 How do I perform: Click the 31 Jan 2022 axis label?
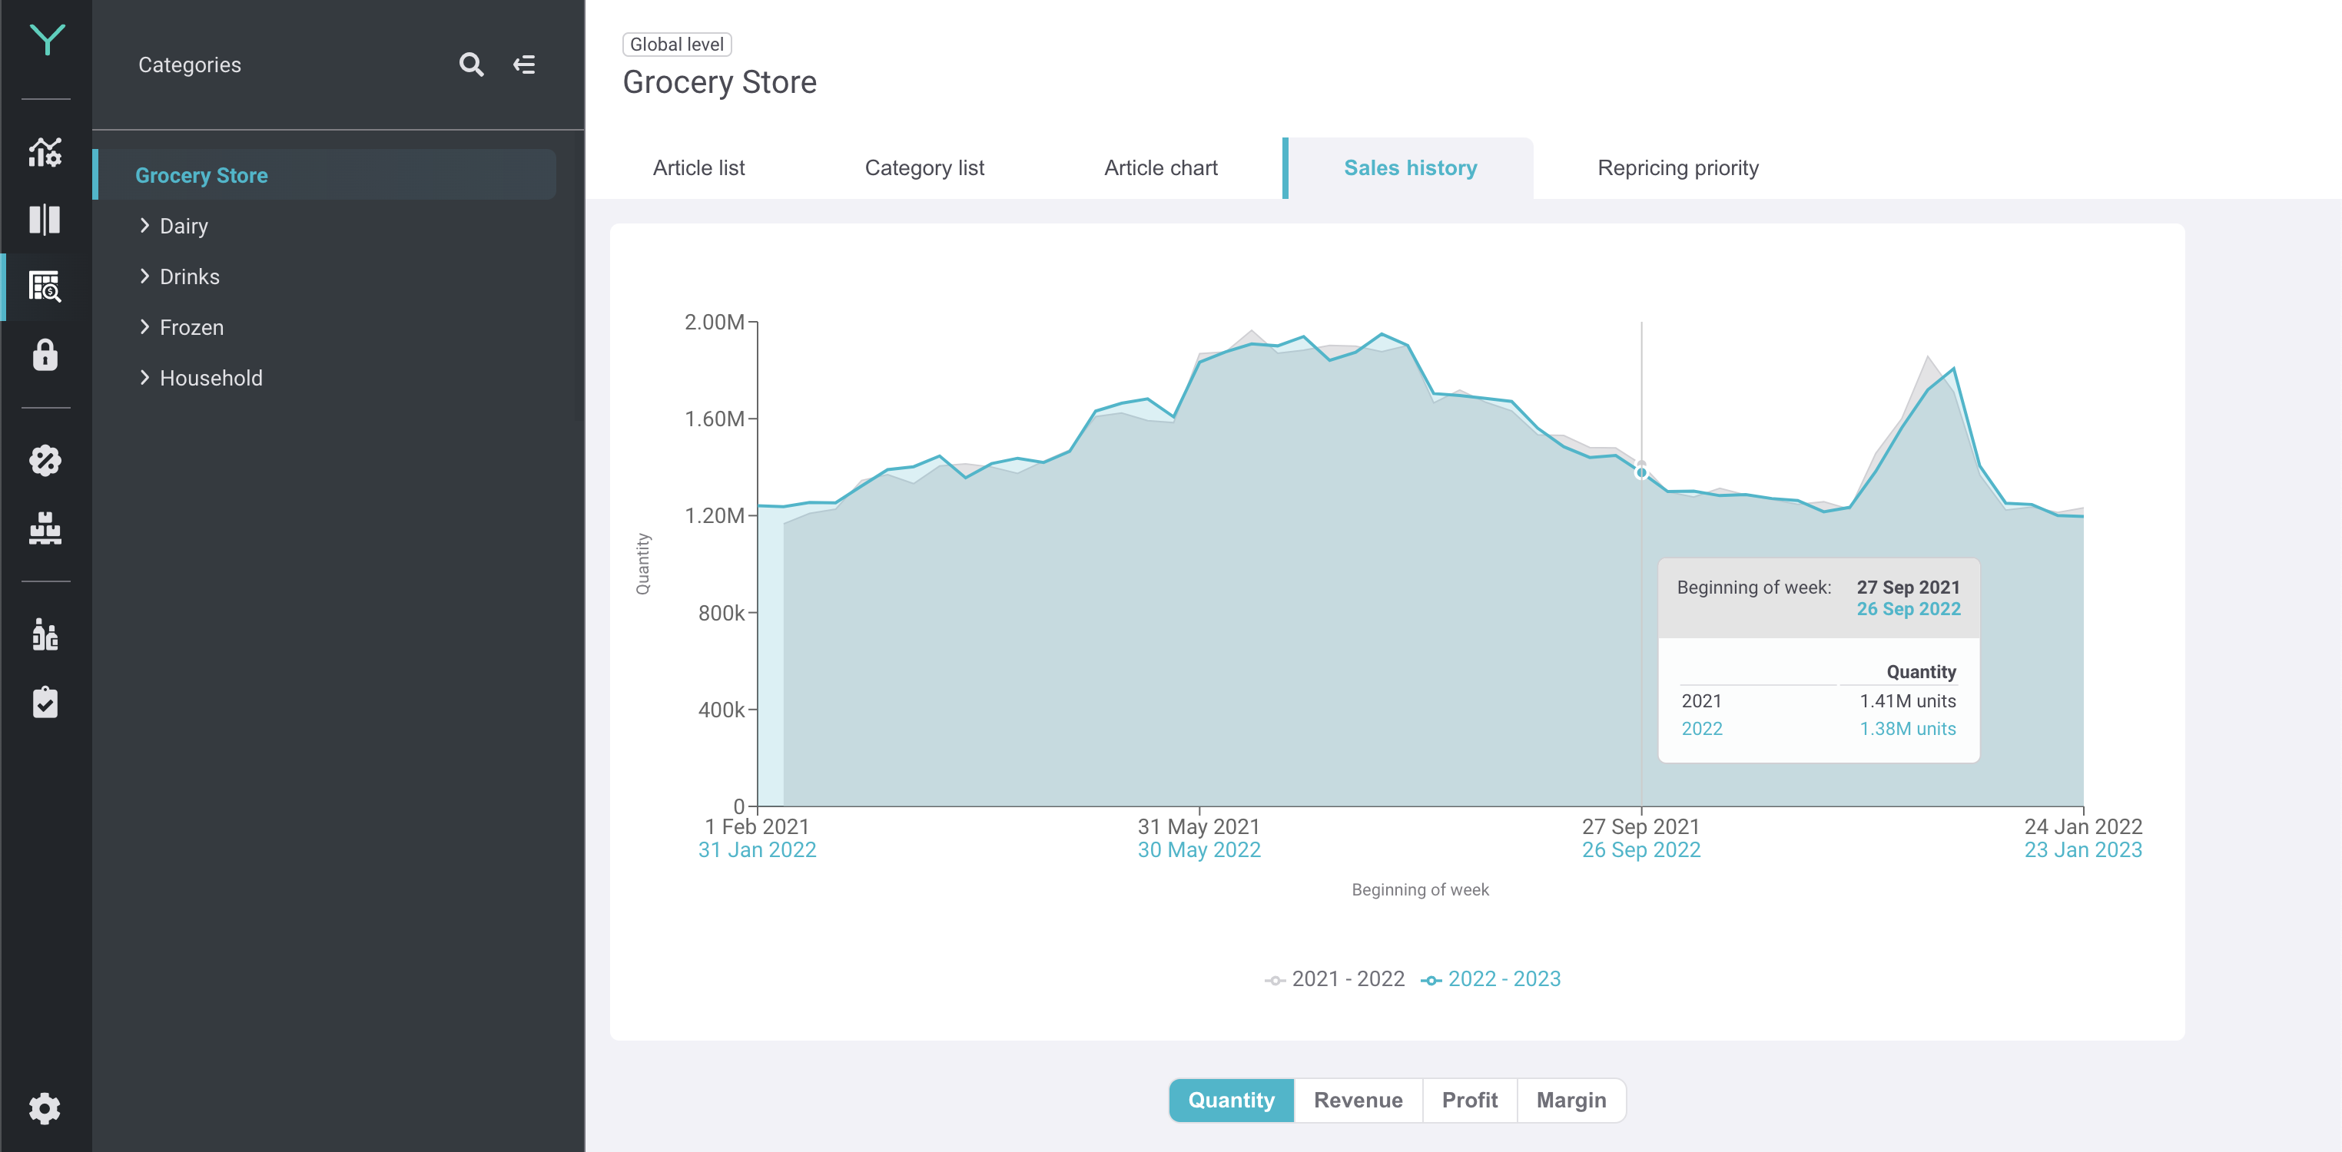(756, 850)
